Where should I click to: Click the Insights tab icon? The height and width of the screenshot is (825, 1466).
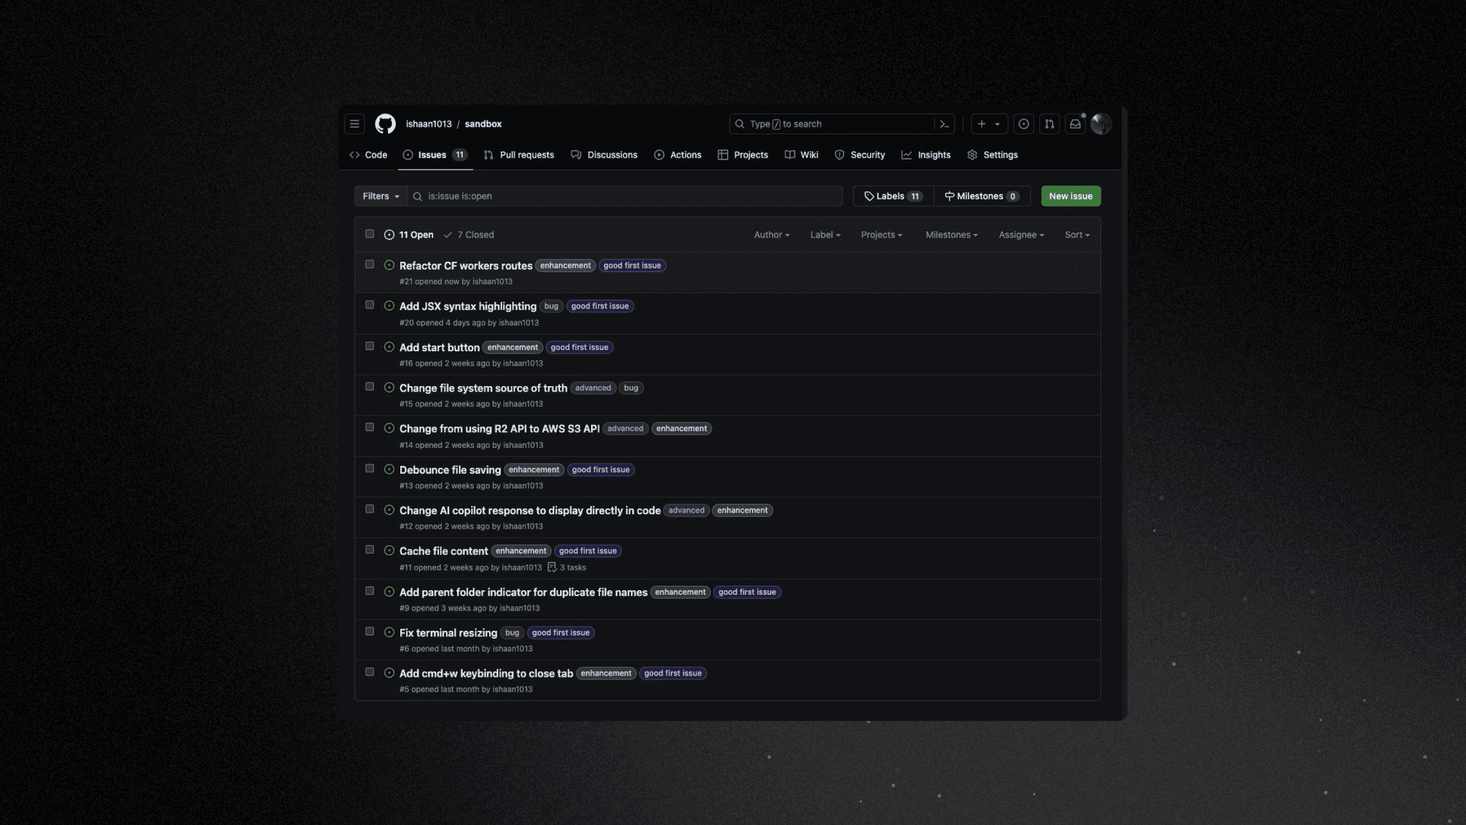tap(906, 155)
